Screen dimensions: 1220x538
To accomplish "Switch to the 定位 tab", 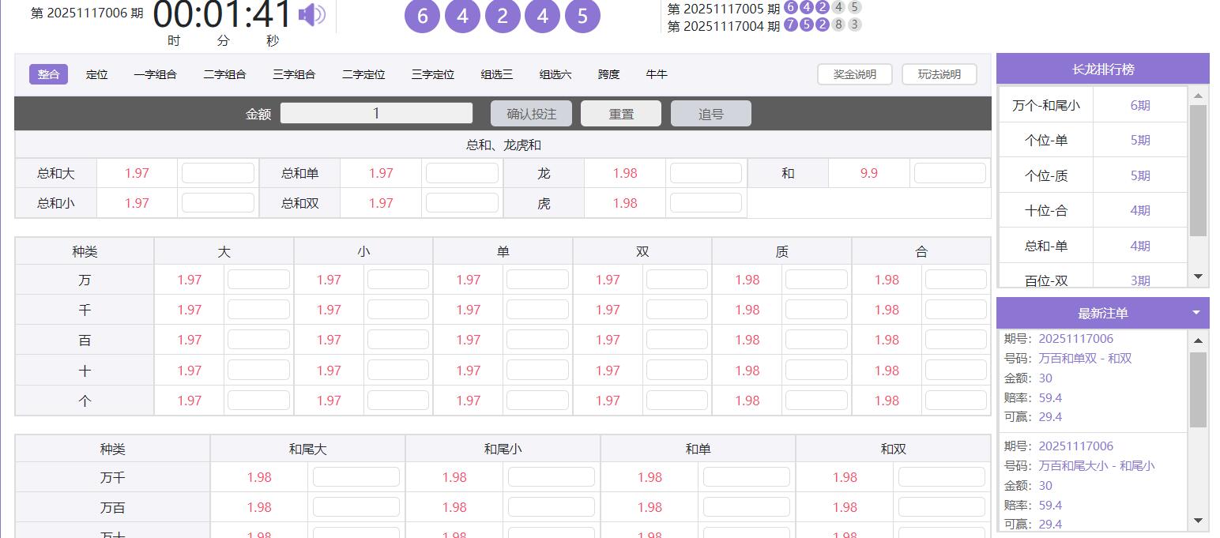I will [96, 74].
